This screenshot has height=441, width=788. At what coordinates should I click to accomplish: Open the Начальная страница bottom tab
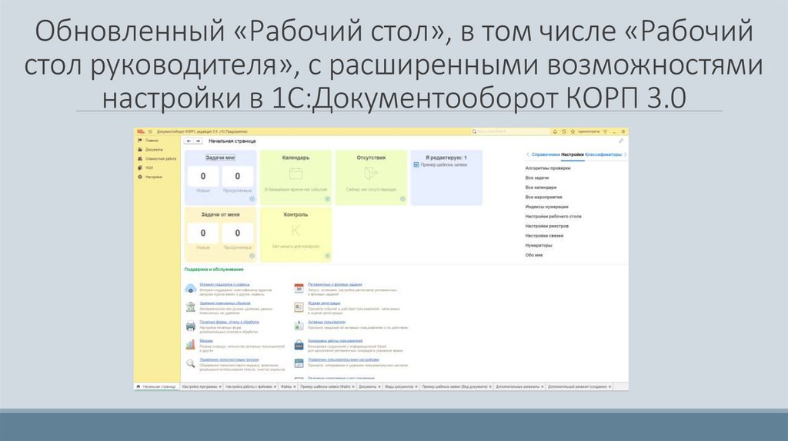[156, 386]
